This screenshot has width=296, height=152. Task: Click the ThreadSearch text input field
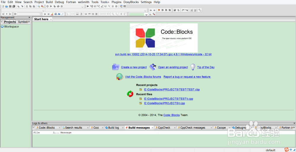[136, 14]
